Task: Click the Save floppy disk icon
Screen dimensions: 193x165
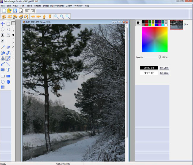Action: (15, 11)
